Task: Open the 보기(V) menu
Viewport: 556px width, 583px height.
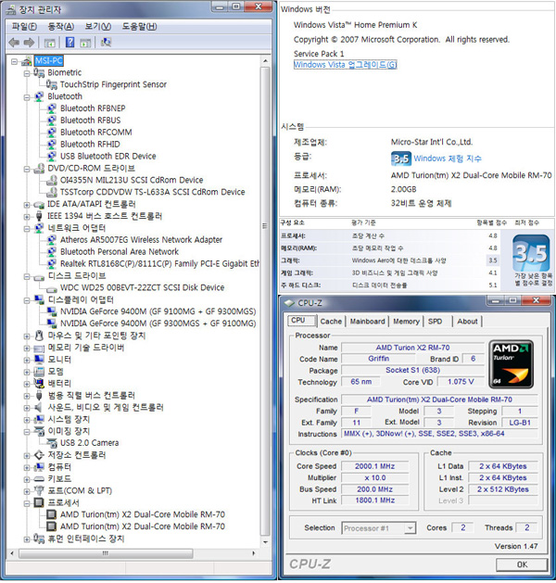Action: pos(97,26)
